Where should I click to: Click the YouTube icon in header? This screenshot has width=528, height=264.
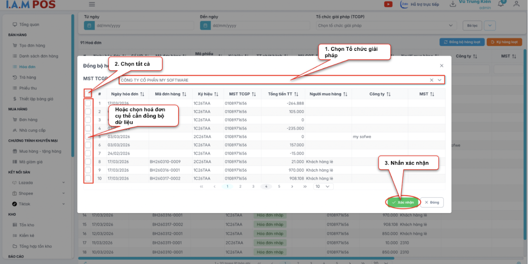388,4
